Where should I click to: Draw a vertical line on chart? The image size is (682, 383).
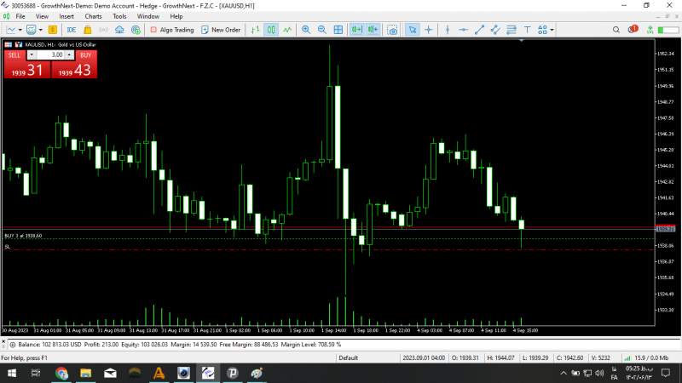point(447,30)
